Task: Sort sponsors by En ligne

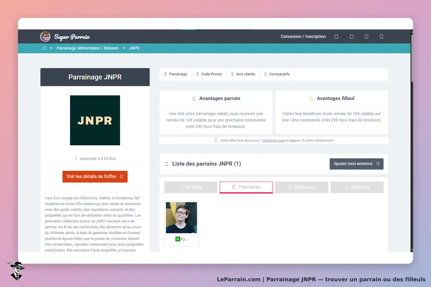Action: pos(191,187)
